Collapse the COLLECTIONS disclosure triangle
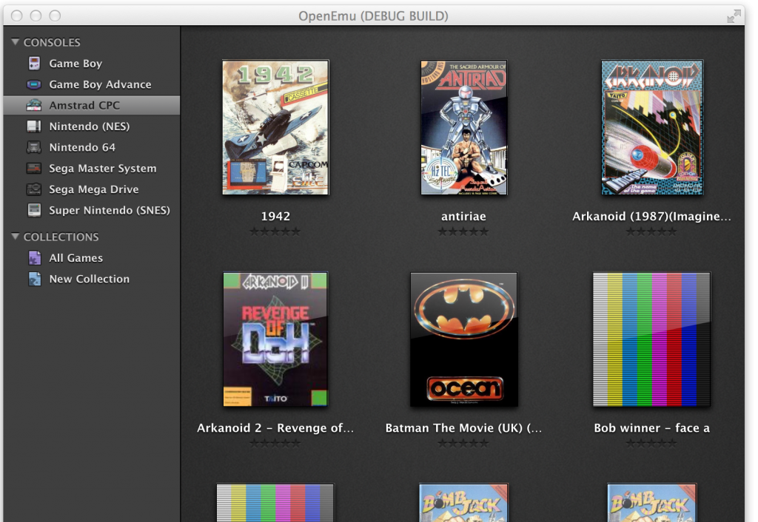The height and width of the screenshot is (522, 758). [16, 237]
